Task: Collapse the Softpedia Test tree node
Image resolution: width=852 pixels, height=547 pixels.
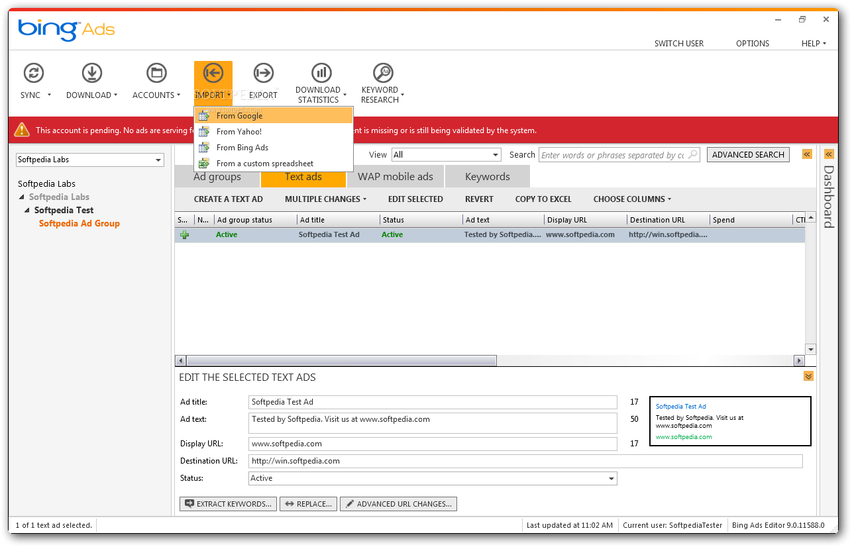Action: [27, 210]
